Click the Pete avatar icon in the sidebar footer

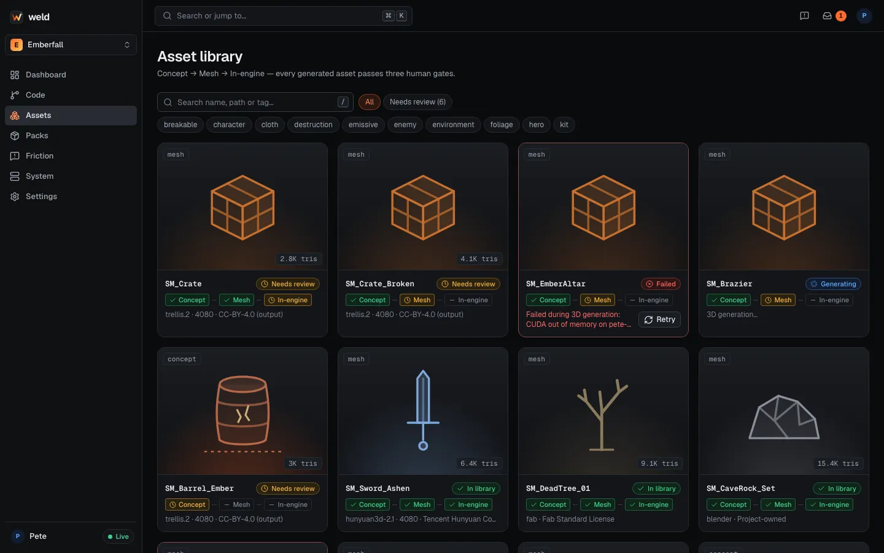coord(17,536)
